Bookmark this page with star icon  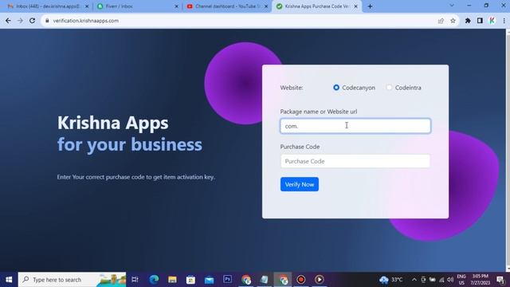coord(453,21)
